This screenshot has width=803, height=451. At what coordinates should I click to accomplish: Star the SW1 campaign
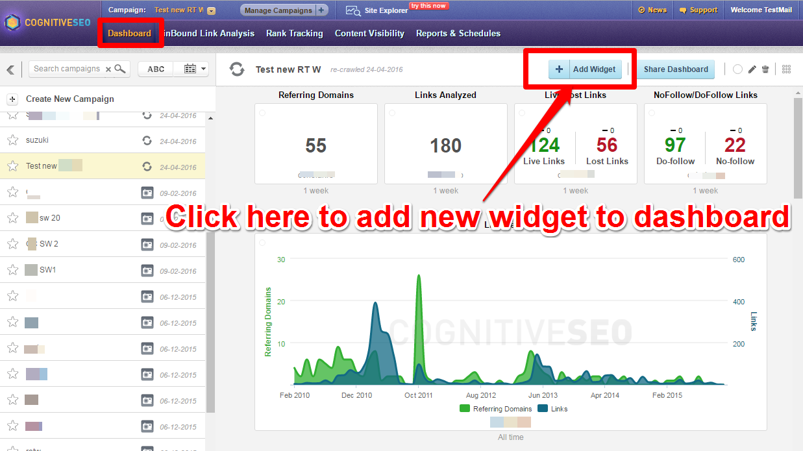[x=12, y=269]
